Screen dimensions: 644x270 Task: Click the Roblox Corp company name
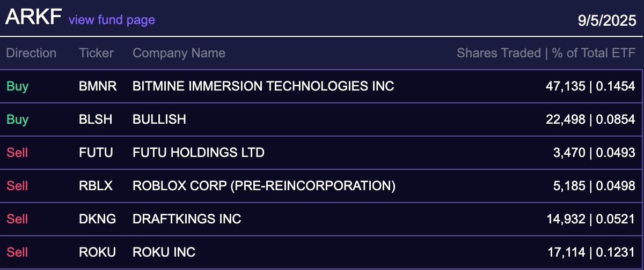tap(264, 186)
